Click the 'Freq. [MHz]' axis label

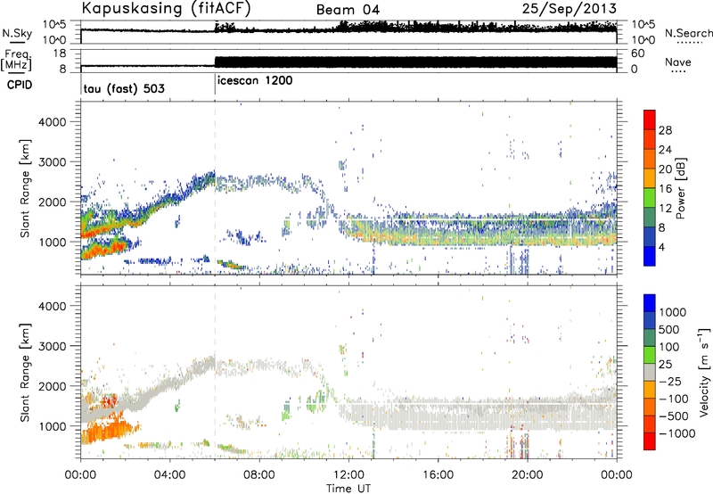pyautogui.click(x=16, y=60)
